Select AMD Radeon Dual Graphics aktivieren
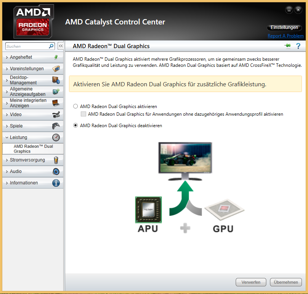Screen dimensions: 308x294 coord(75,107)
